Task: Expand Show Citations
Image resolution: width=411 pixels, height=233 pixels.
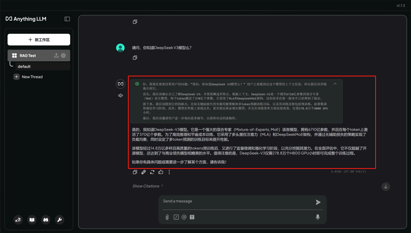Action: [x=148, y=186]
